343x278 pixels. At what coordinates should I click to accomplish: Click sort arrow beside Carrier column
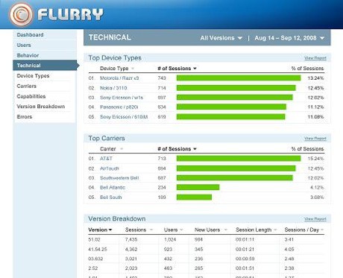pos(122,149)
